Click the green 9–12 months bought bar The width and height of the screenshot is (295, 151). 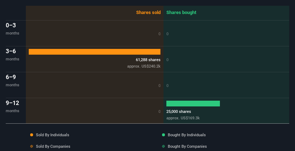pos(193,104)
